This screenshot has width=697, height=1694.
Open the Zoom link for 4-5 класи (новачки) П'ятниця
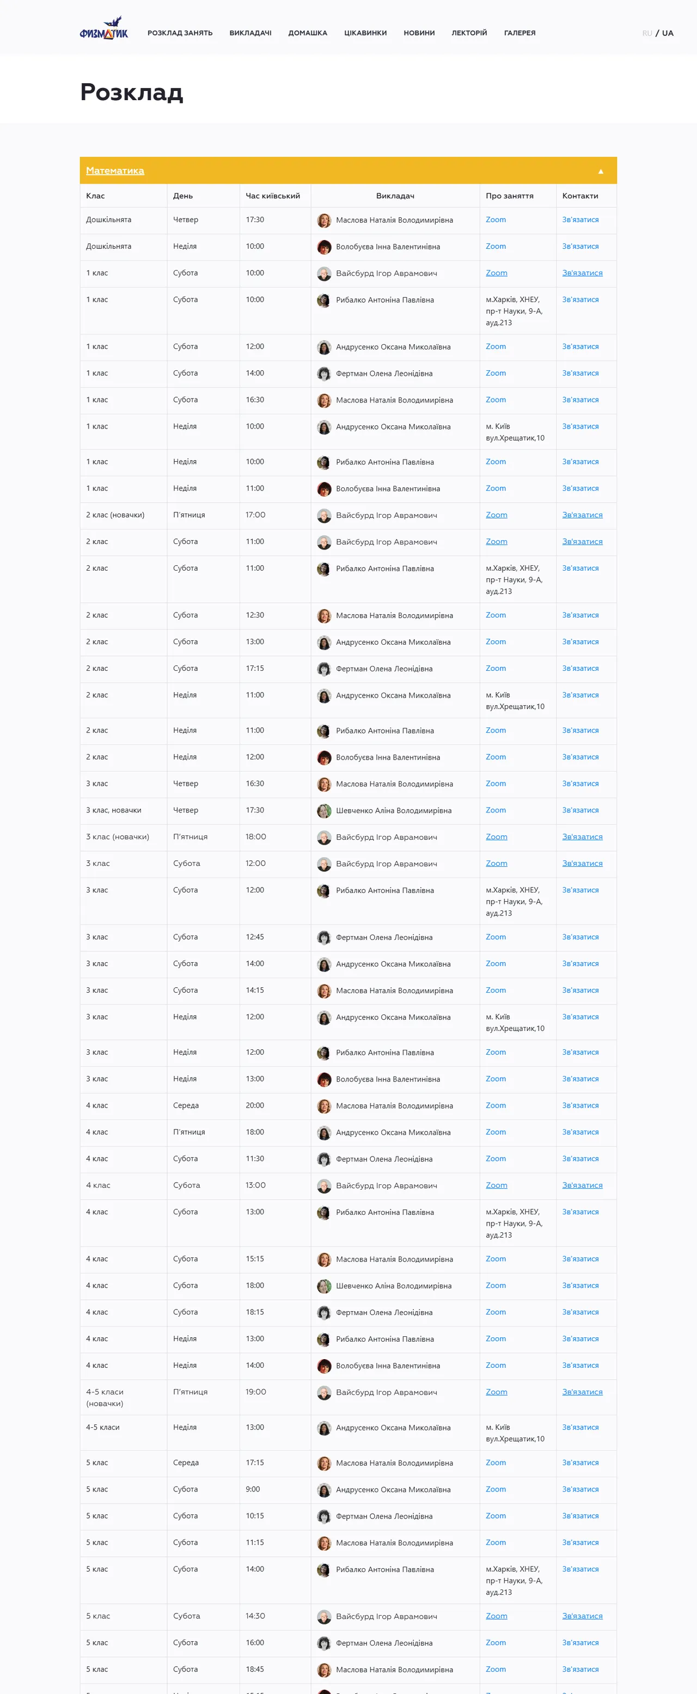497,1392
